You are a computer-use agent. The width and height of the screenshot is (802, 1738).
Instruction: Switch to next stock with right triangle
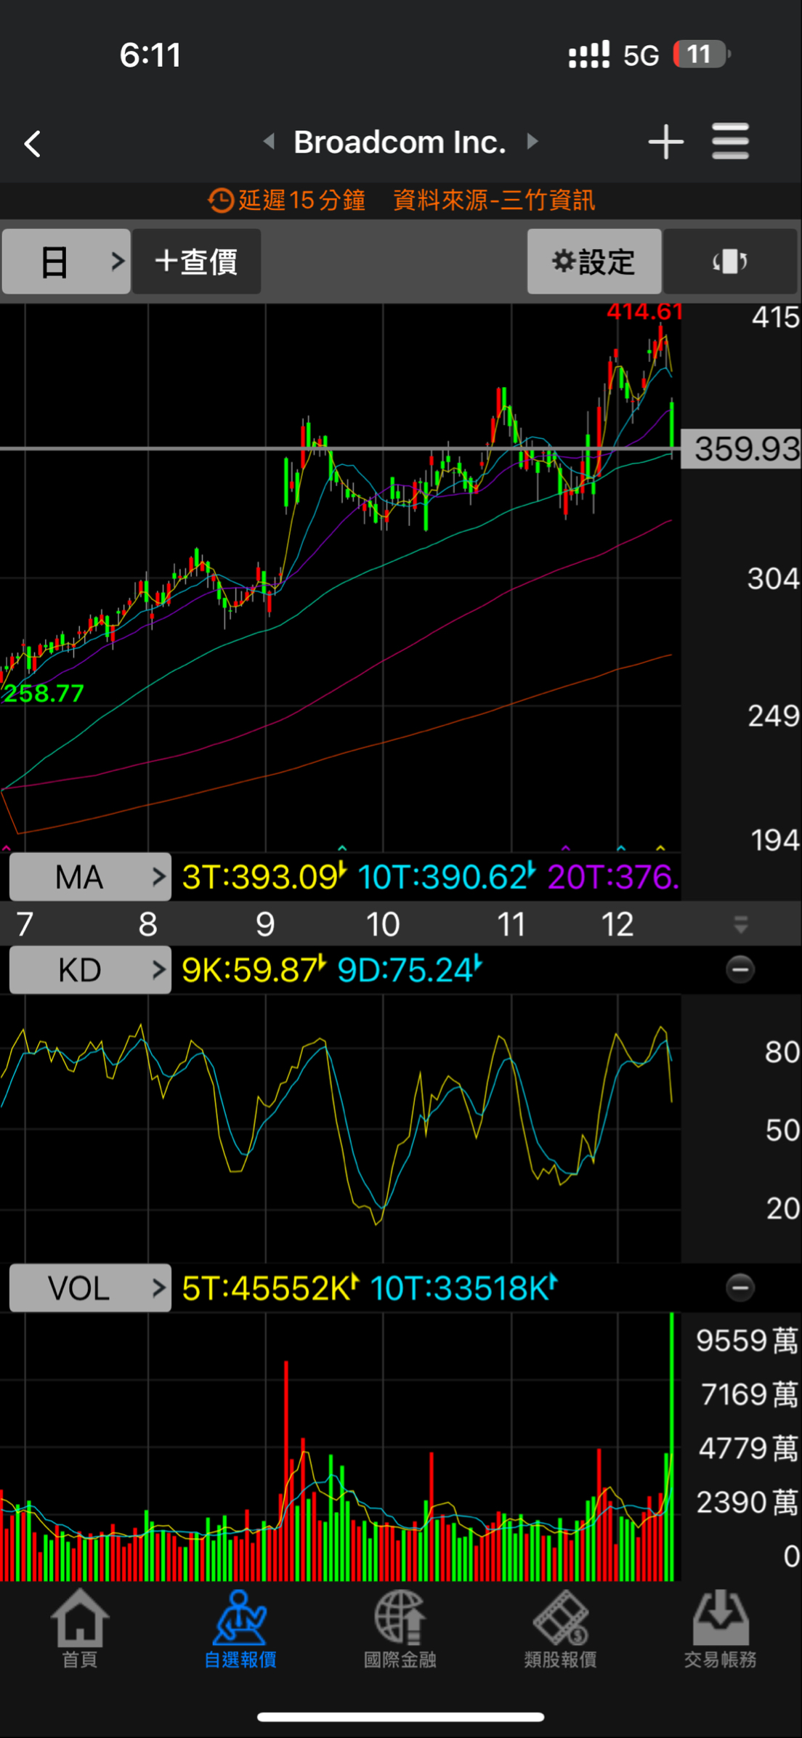(532, 141)
